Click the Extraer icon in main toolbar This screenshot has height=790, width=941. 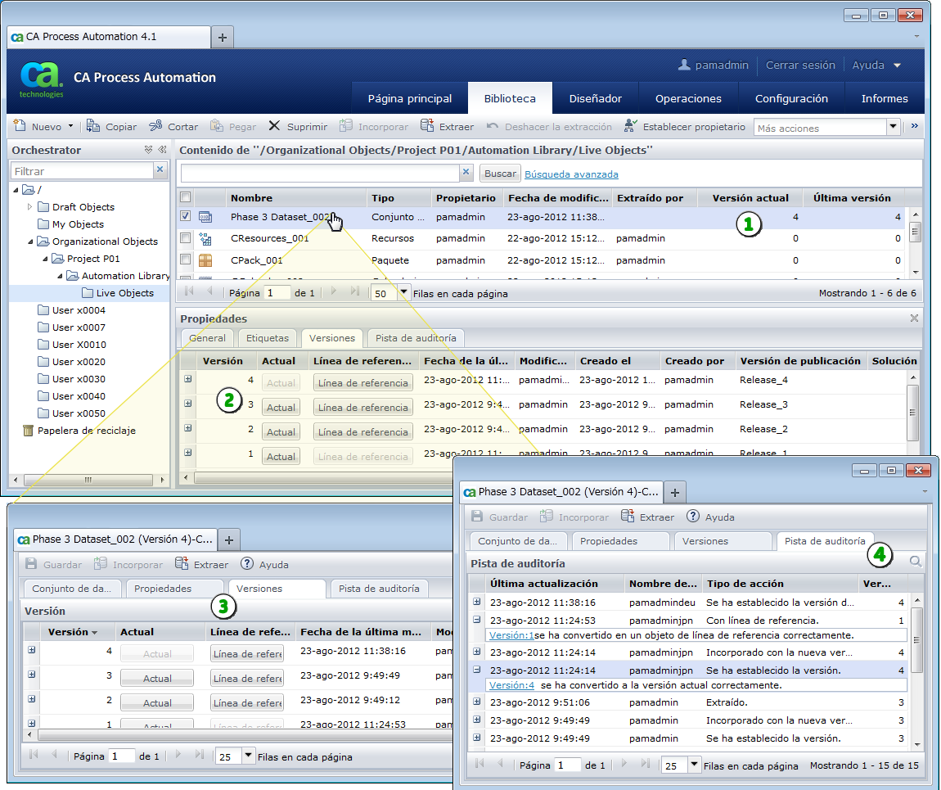[427, 127]
